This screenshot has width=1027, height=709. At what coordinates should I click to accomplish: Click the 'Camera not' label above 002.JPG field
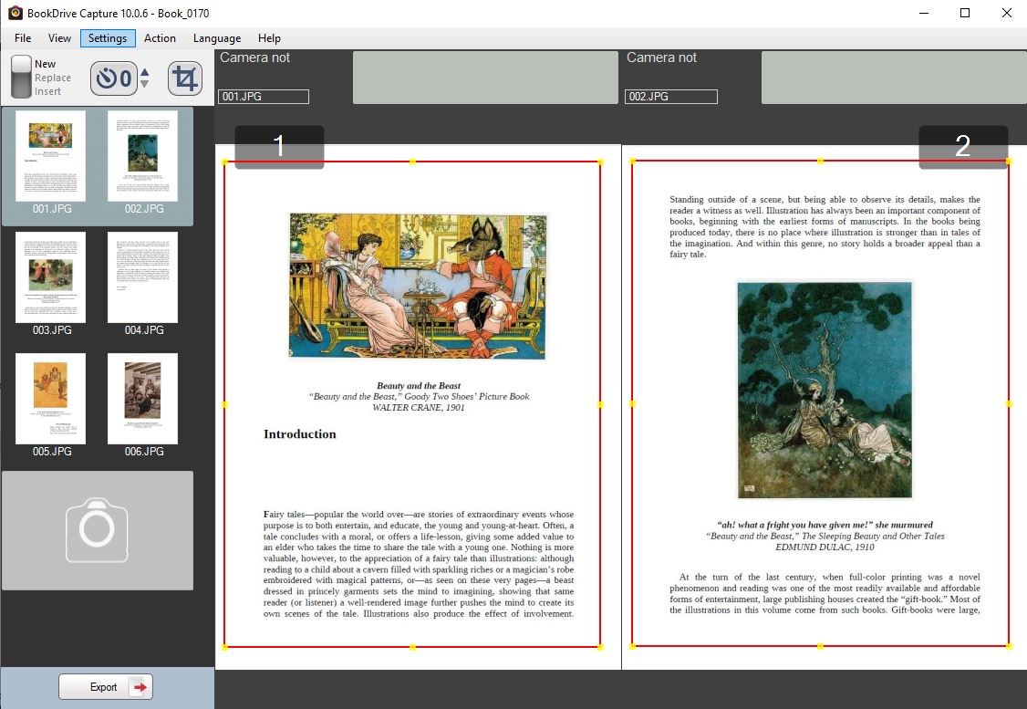tap(661, 57)
